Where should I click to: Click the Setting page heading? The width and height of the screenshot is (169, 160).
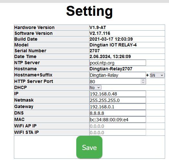(90, 11)
